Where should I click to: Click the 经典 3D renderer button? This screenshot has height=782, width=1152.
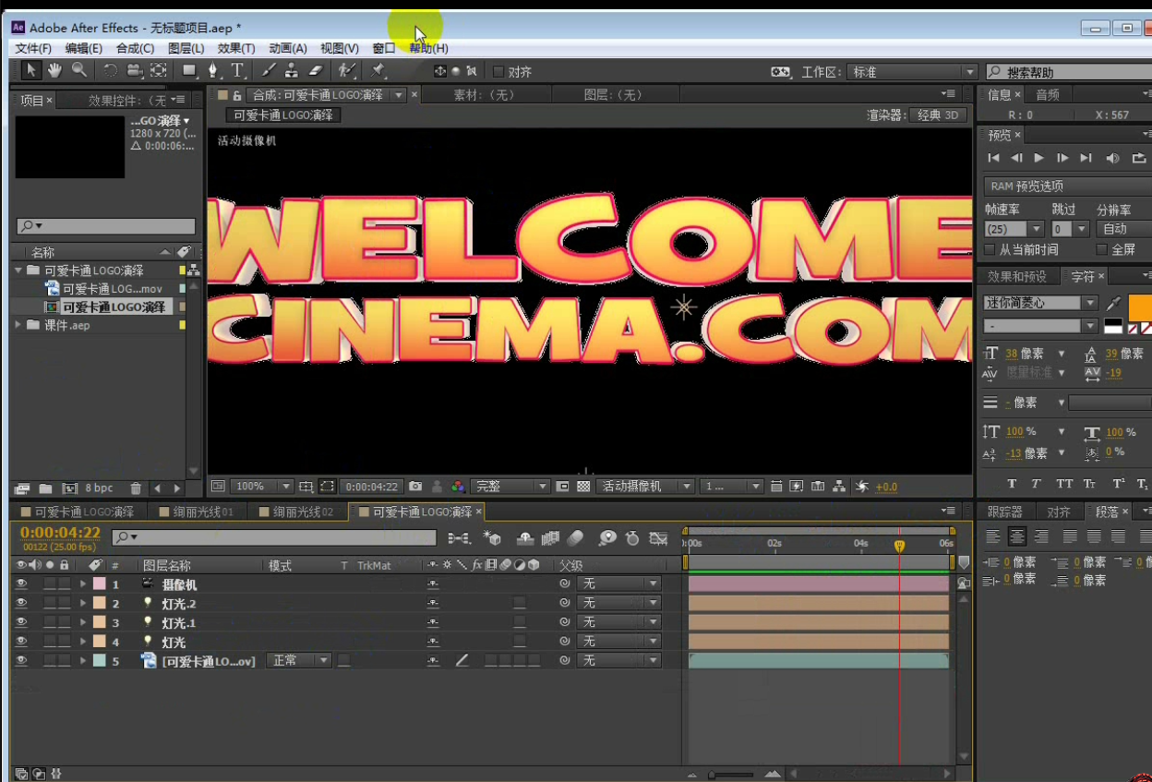pos(941,115)
